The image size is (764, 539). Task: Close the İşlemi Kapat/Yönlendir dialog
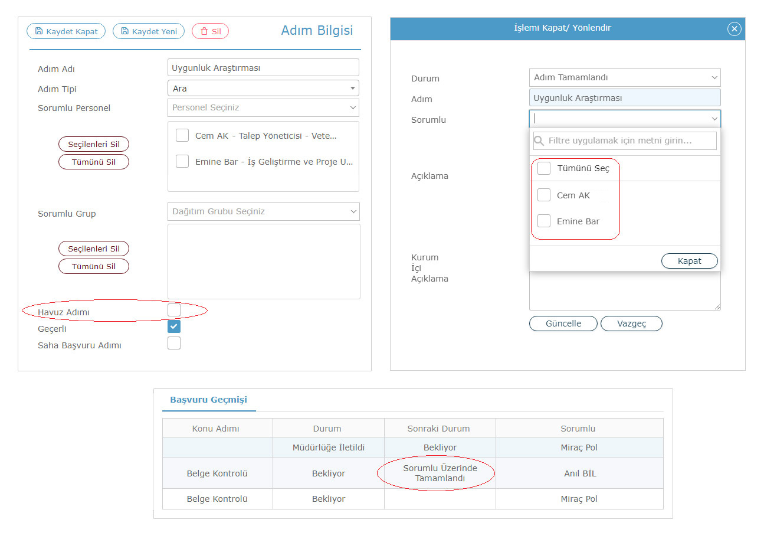tap(734, 29)
